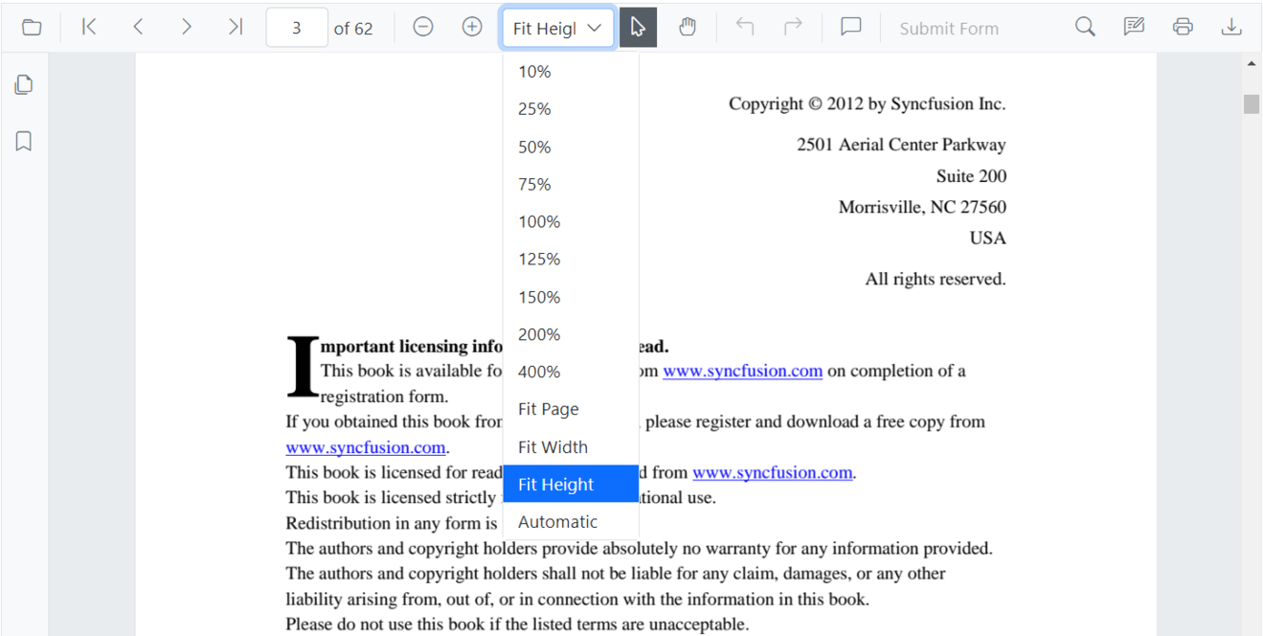Viewport: 1263px width, 636px height.
Task: Click 'Copyright © 2012 by Syncfusion Inc.' text
Action: tap(868, 103)
